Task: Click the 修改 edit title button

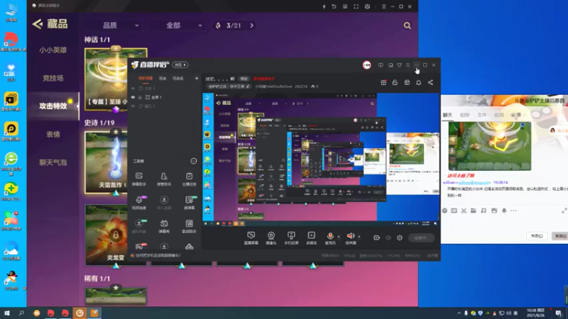Action: tap(244, 79)
